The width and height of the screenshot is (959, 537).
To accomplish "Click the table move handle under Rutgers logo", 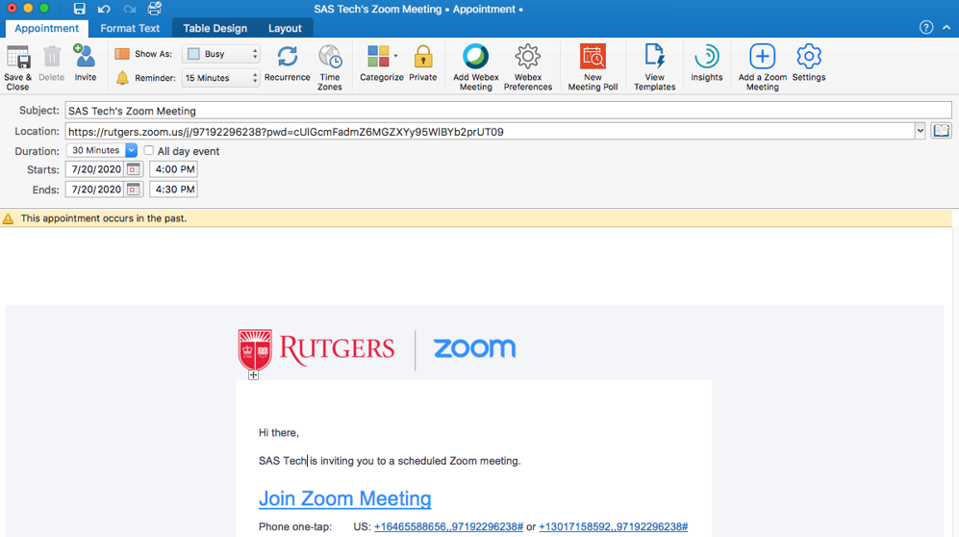I will tap(253, 375).
